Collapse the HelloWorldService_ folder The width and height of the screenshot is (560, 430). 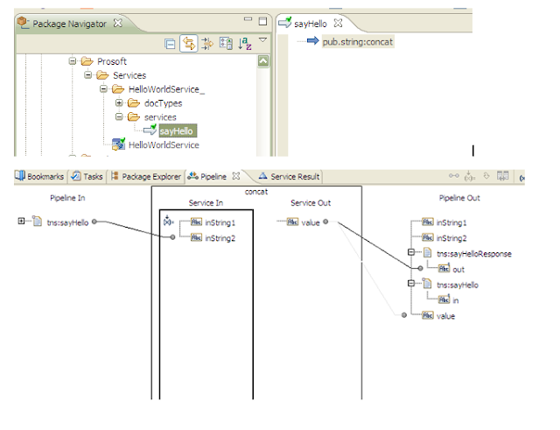pyautogui.click(x=103, y=89)
